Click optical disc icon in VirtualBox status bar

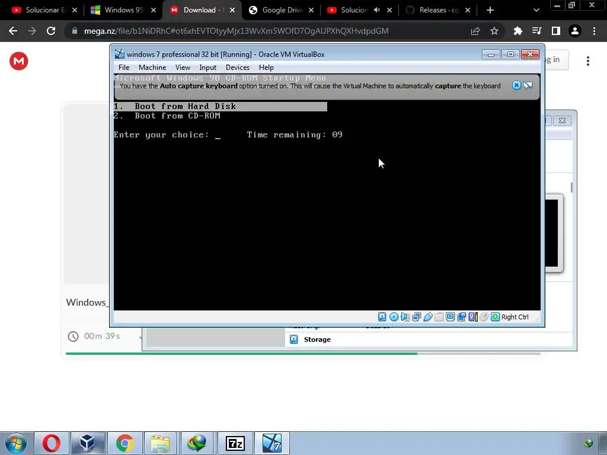point(394,317)
